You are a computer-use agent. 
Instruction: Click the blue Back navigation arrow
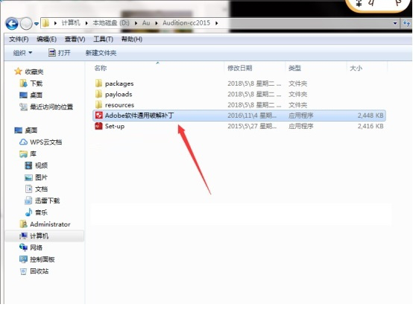pos(12,24)
